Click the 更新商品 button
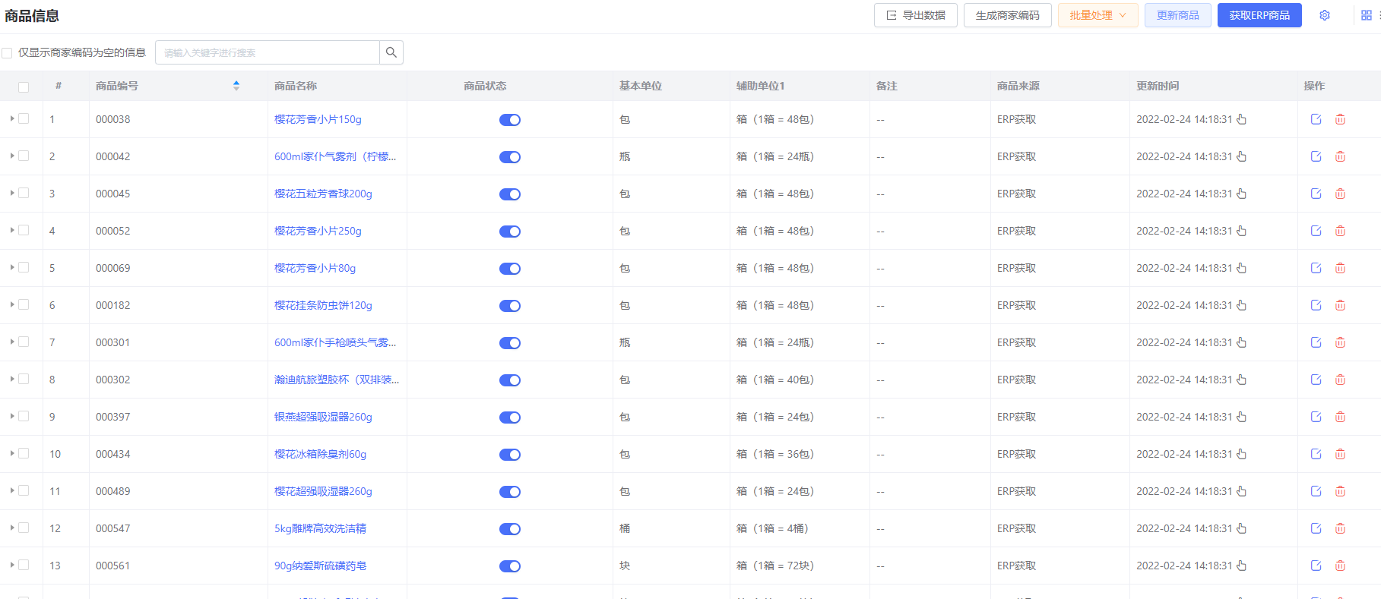 [x=1177, y=15]
